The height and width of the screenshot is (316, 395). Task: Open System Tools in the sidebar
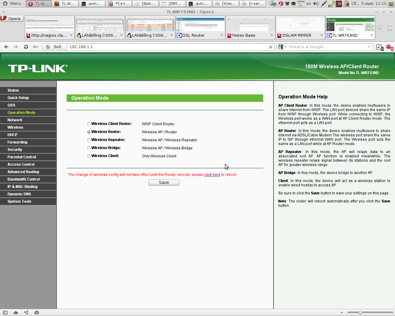coord(28,202)
